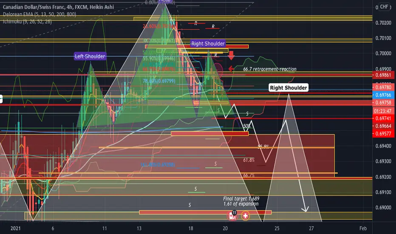Click the Feb date axis label
This screenshot has height=234, width=396.
coord(363,228)
